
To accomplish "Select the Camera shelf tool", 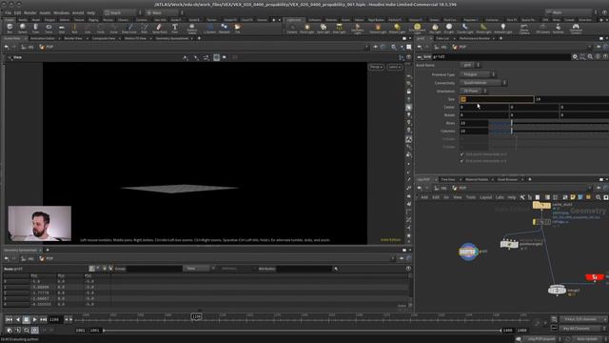I will click(x=292, y=28).
